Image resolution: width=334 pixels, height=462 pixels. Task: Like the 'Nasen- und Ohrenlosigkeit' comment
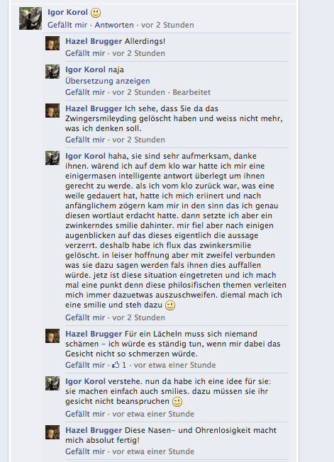[85, 451]
